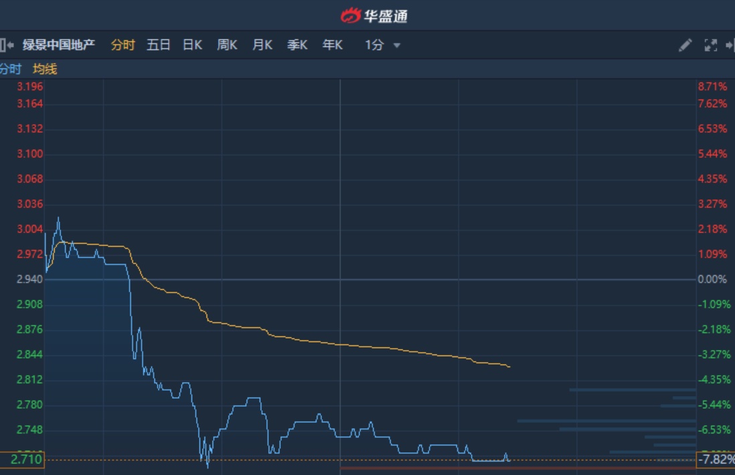Click the 3.196 top price label
735x475 pixels.
[29, 87]
